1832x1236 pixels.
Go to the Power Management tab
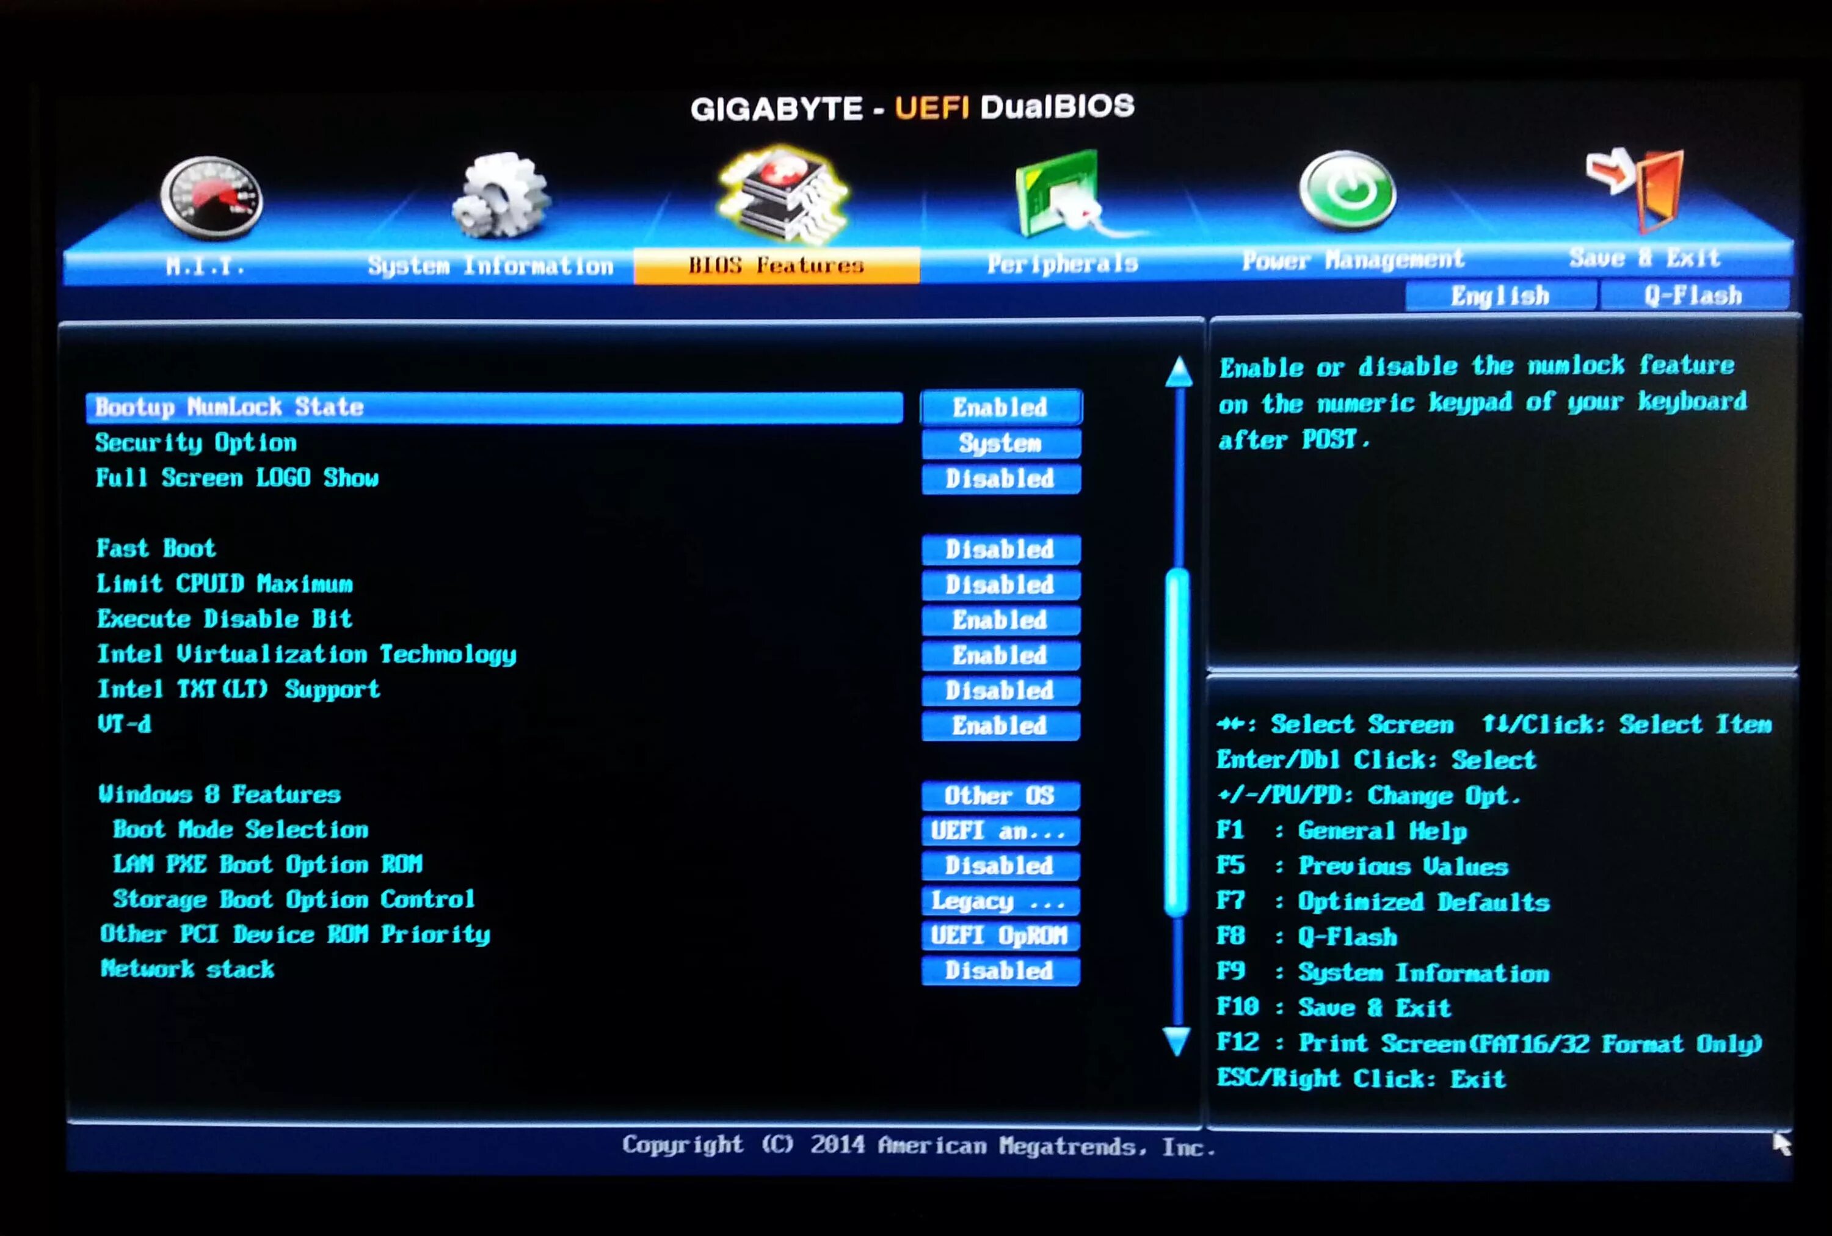pos(1353,260)
